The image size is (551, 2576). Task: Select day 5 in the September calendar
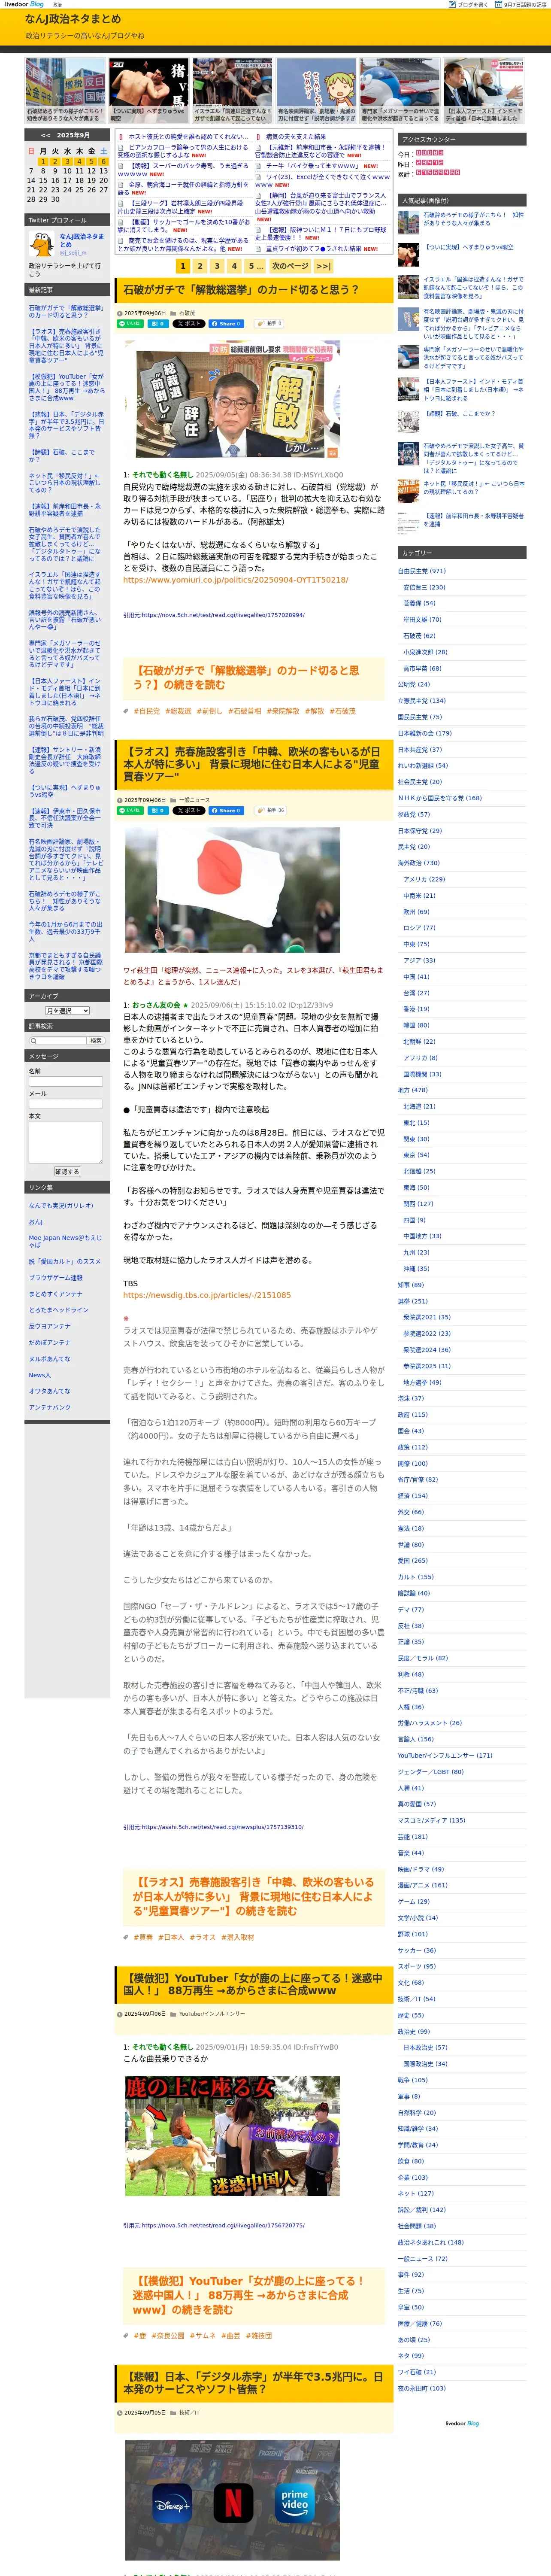point(91,161)
